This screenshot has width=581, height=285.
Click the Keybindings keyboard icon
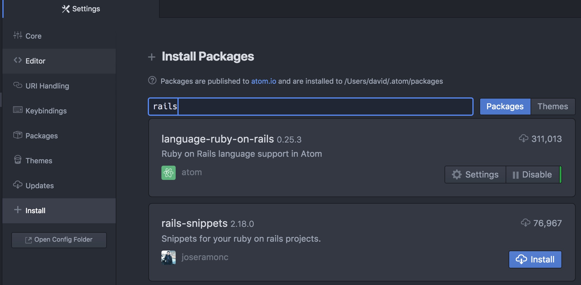[18, 110]
